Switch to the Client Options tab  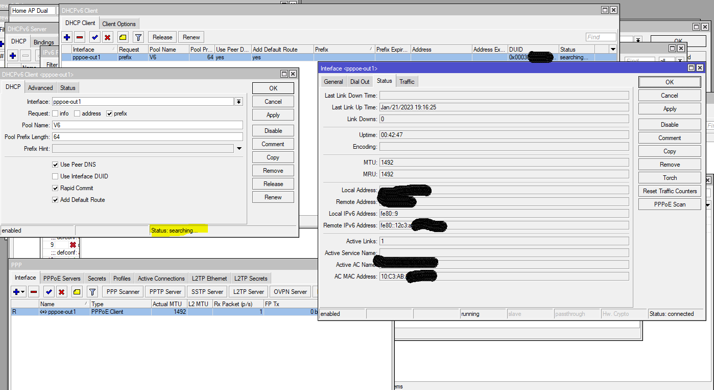click(119, 24)
